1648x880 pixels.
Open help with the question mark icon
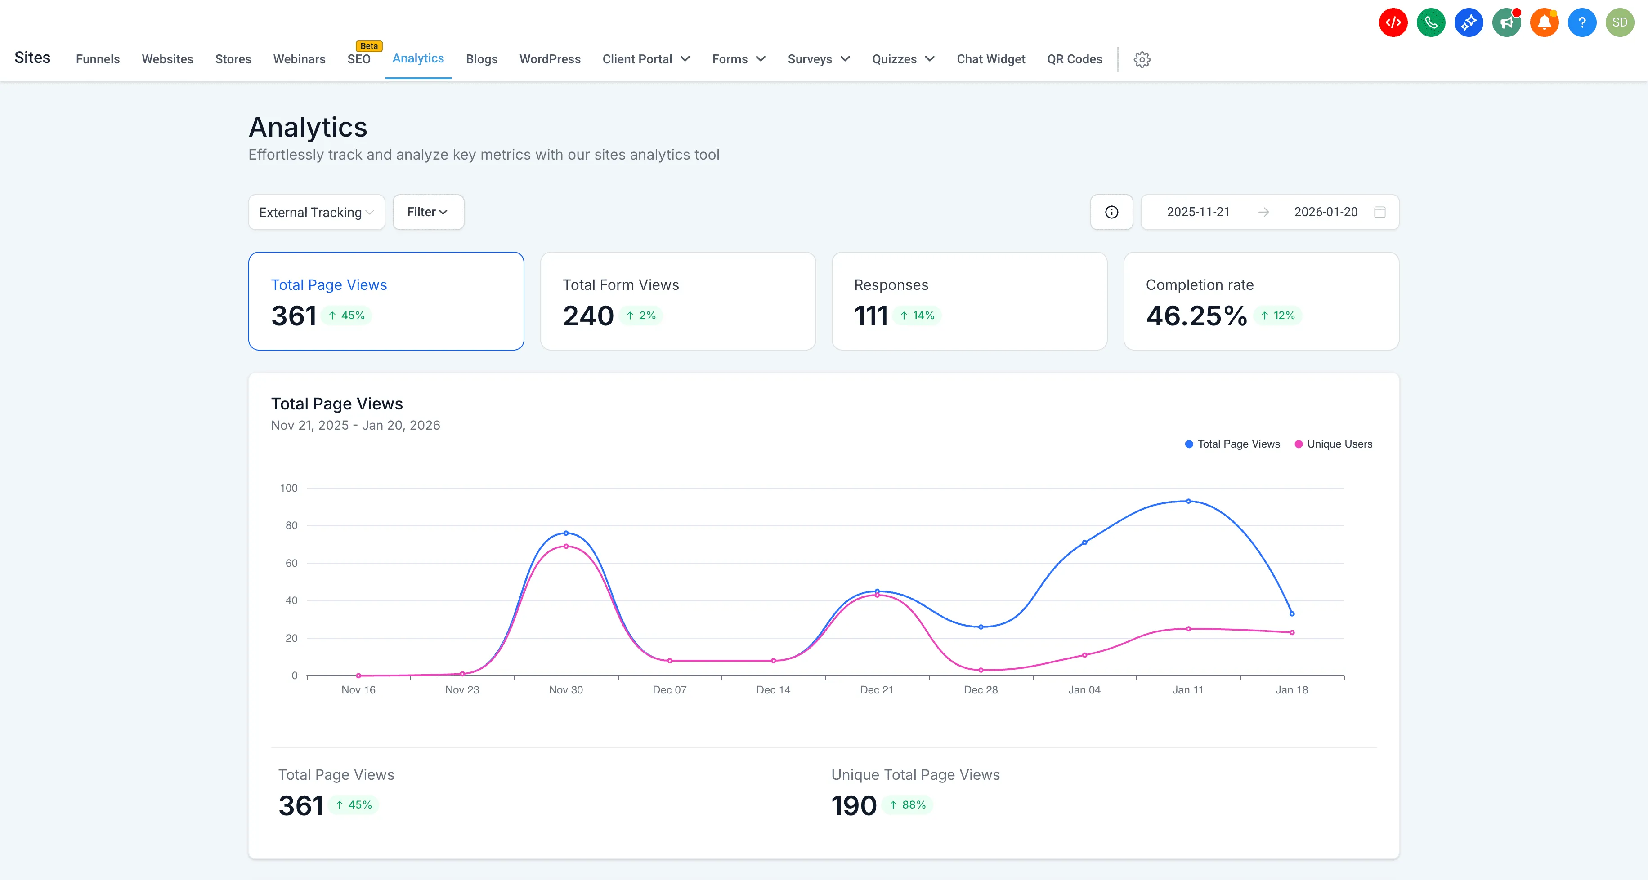coord(1582,22)
